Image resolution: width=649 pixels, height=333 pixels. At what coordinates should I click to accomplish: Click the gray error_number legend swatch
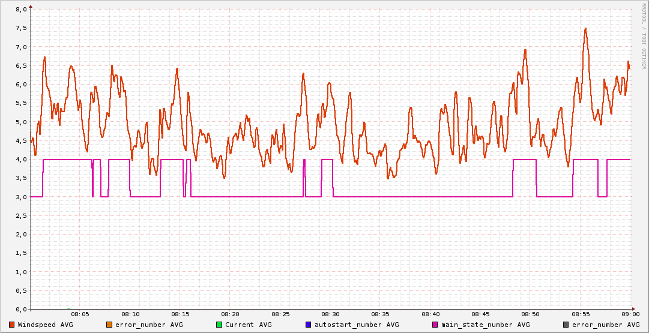click(x=566, y=325)
